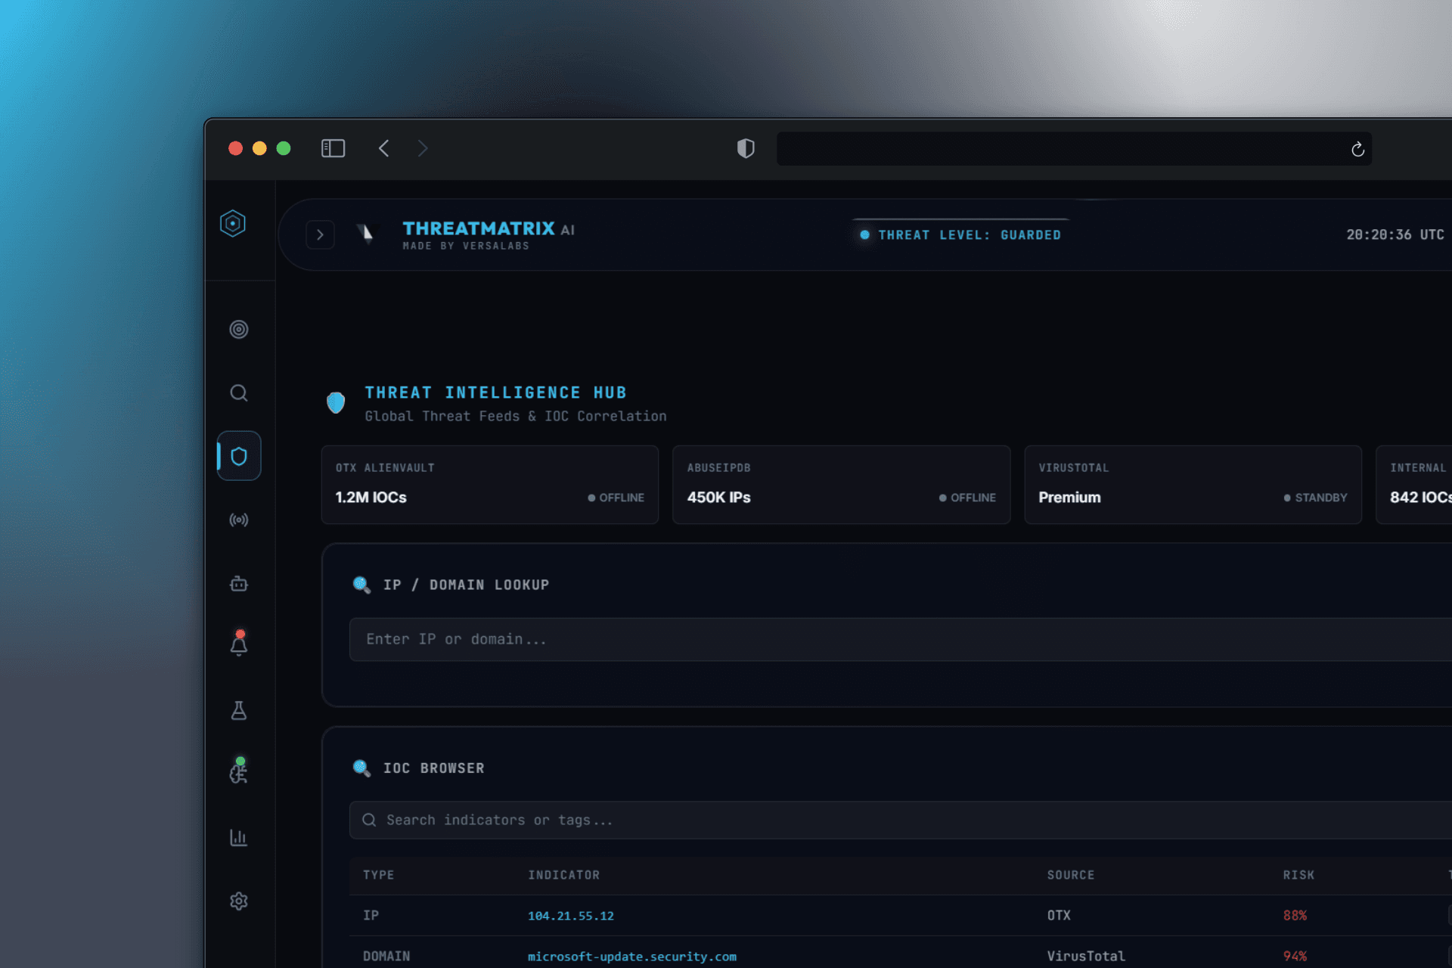This screenshot has width=1452, height=968.
Task: Click the ThreatMatrix hexagon logo icon
Action: [233, 223]
